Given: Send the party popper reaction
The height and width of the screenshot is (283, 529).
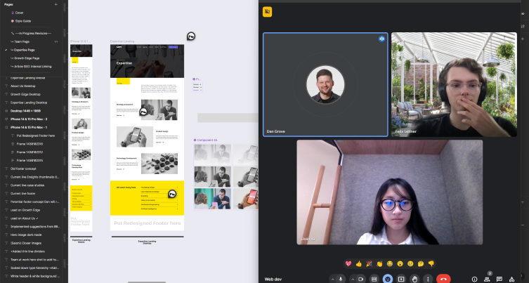Looking at the screenshot, I should (x=369, y=263).
